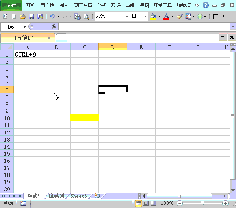Screen dimensions: 236x208
Task: Open the workbook tab list dropdown
Action: (223, 37)
